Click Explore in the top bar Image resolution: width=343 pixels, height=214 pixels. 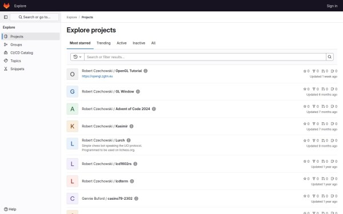20,6
